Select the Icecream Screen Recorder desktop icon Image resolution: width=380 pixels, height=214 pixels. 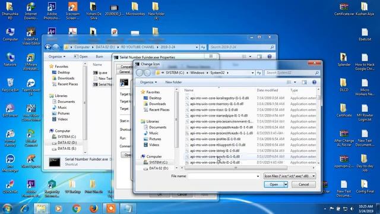(x=72, y=11)
